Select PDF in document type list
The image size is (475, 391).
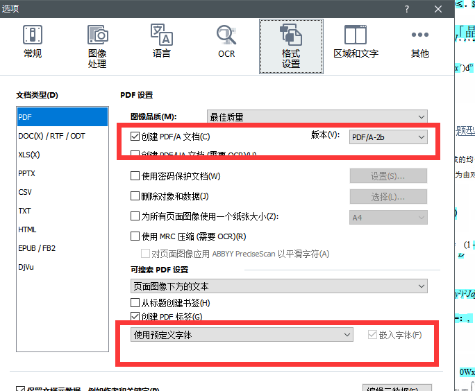[x=62, y=117]
